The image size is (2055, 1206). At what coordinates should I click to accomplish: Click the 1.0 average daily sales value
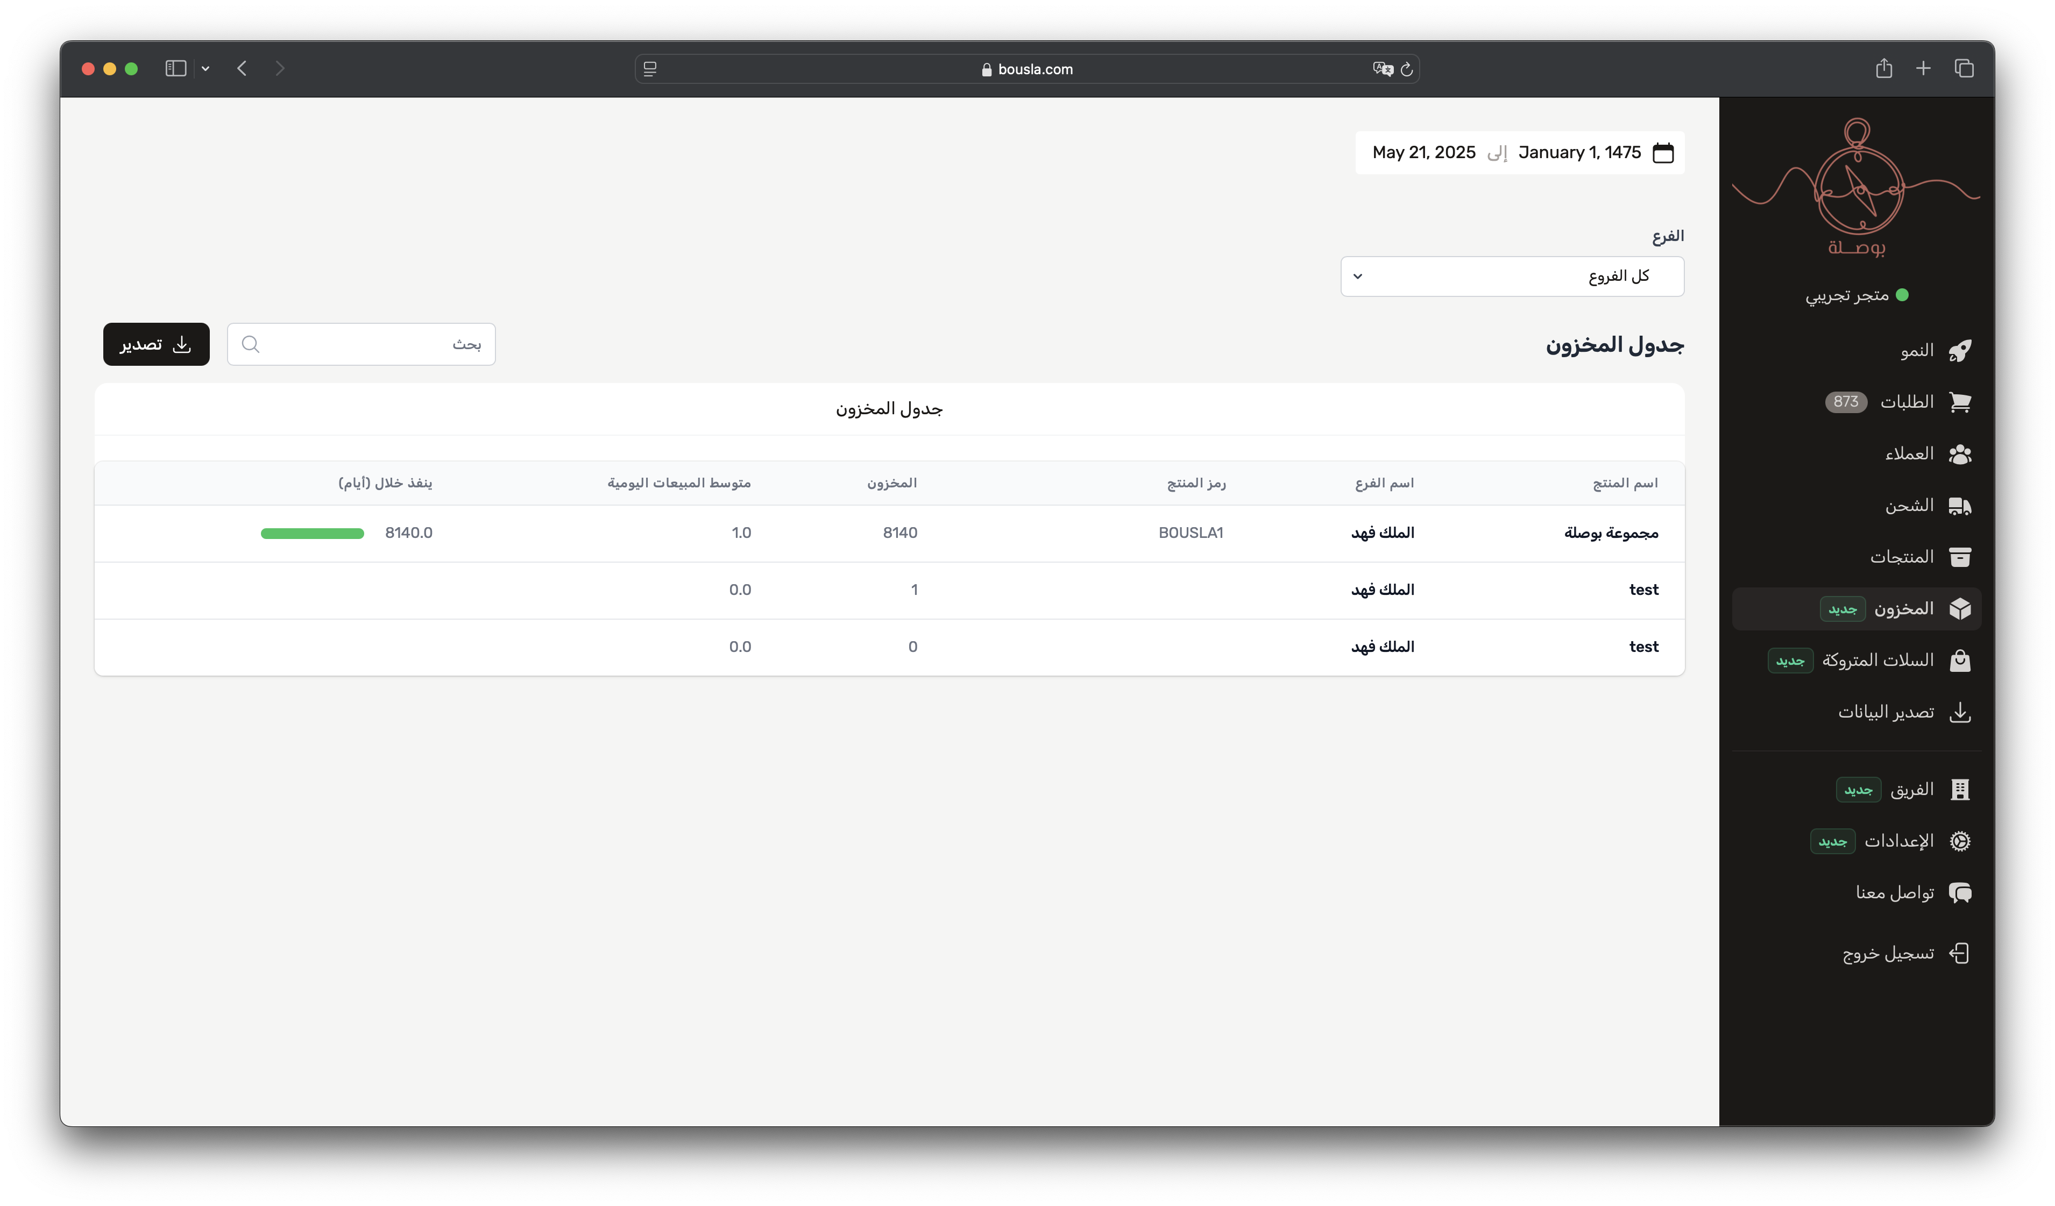(x=741, y=533)
